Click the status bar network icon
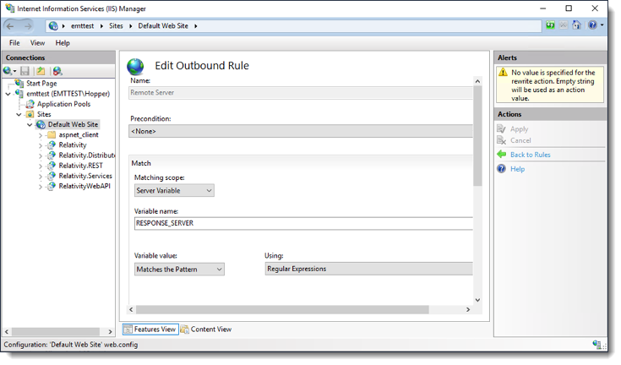 [x=596, y=345]
